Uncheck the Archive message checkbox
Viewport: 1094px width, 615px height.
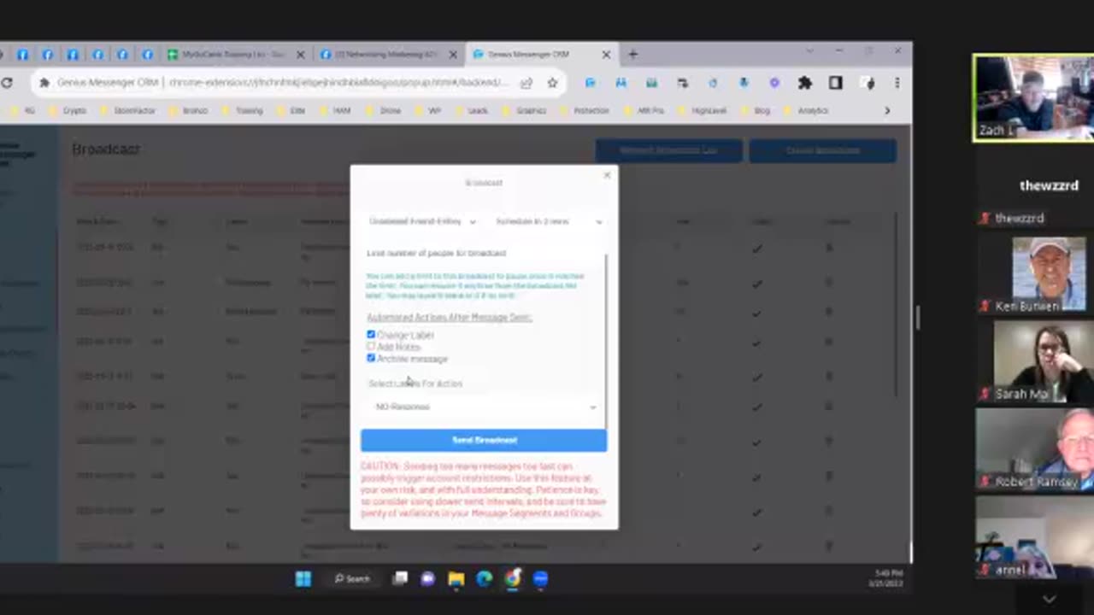(x=371, y=359)
